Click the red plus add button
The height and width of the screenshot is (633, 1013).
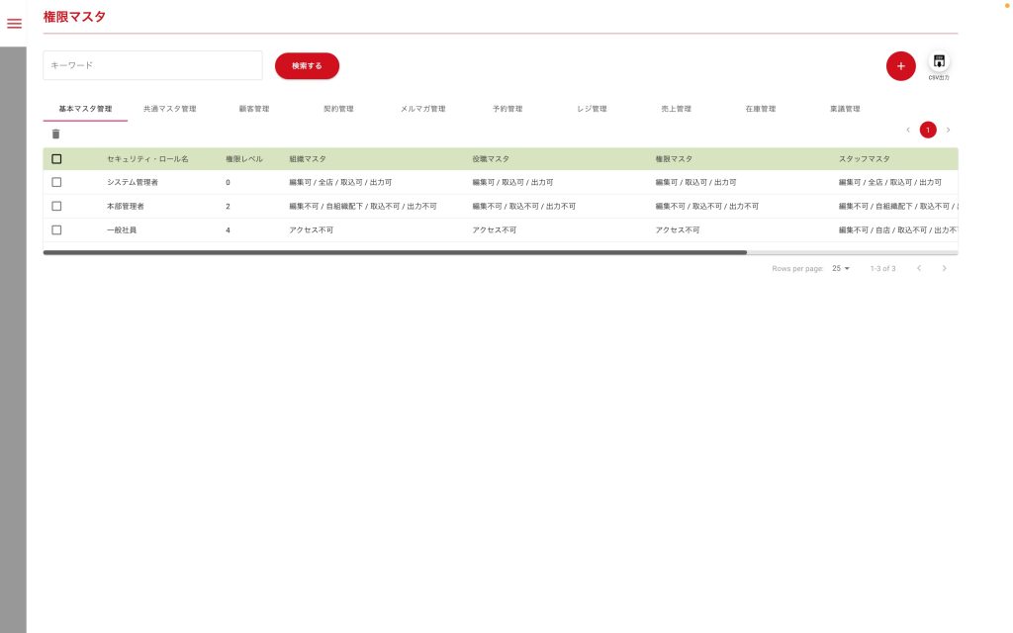click(x=900, y=66)
